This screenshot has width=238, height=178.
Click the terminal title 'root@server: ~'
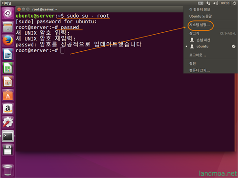coord(45,9)
